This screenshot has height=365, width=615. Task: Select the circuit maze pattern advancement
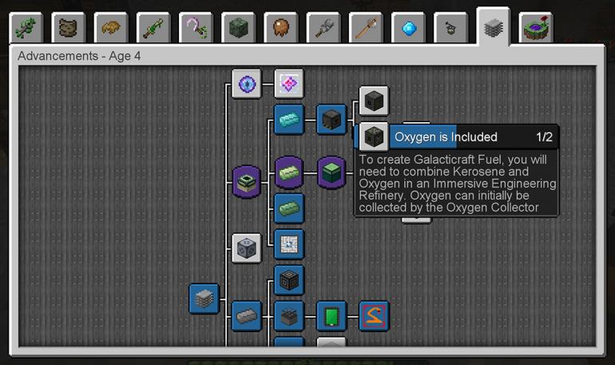pos(289,244)
